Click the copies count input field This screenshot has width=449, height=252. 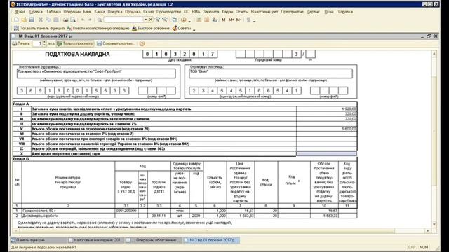tap(37, 43)
